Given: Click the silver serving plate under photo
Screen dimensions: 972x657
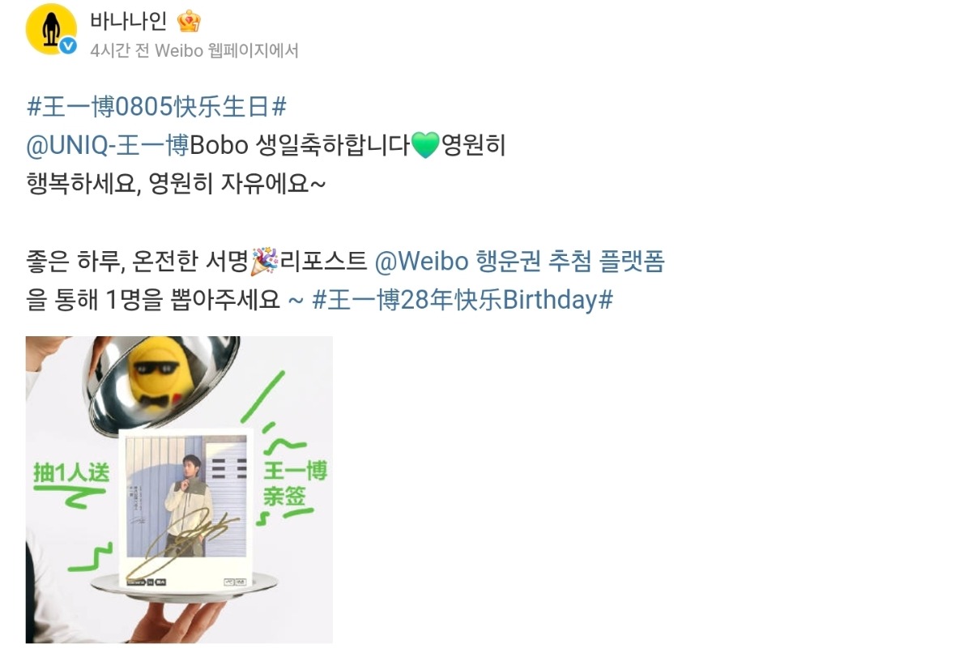Looking at the screenshot, I should point(184,585).
